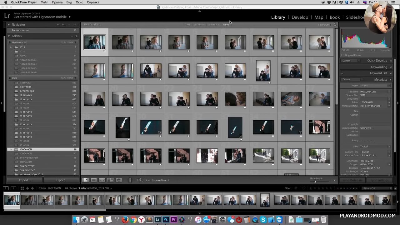Set navigator zoom to FILL
This screenshot has height=225, width=400.
tap(64, 25)
